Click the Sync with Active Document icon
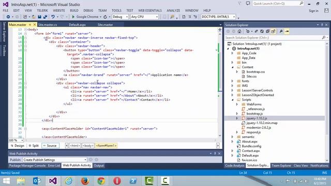Viewport: 331px width, 186px height. click(256, 32)
